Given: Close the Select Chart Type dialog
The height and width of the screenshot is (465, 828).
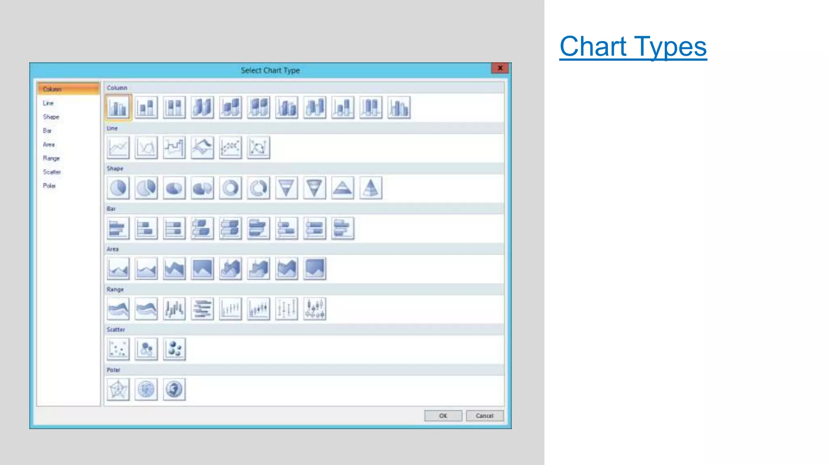Looking at the screenshot, I should click(x=500, y=68).
